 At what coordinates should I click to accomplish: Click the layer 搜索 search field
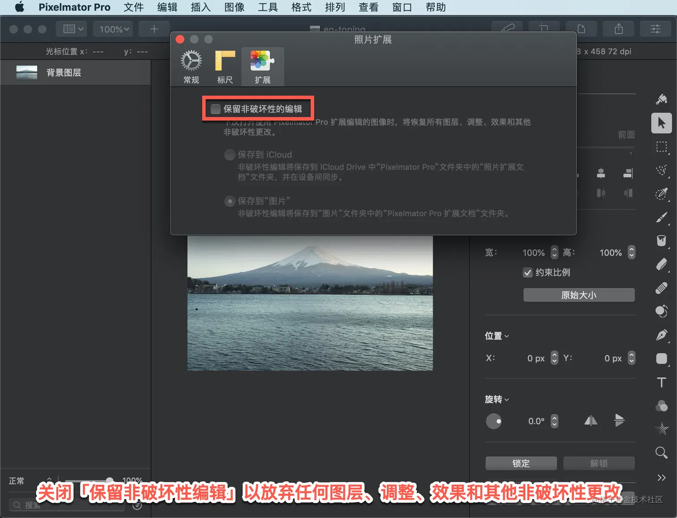[x=67, y=505]
